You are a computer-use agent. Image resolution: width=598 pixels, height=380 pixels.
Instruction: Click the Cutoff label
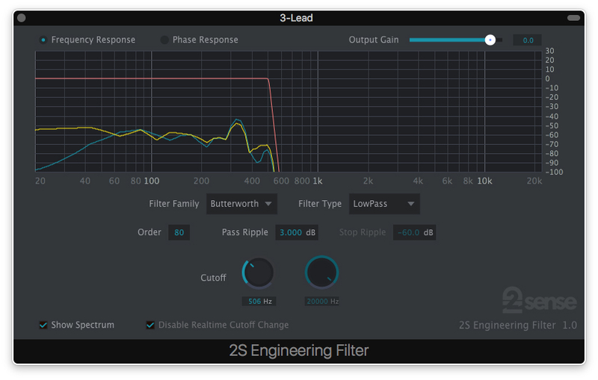pos(213,278)
